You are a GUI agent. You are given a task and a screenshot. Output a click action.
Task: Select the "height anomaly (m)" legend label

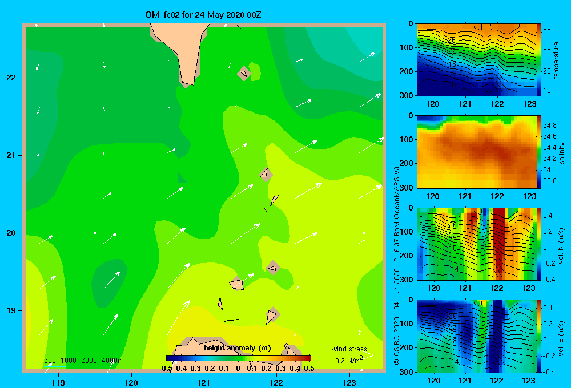point(237,348)
